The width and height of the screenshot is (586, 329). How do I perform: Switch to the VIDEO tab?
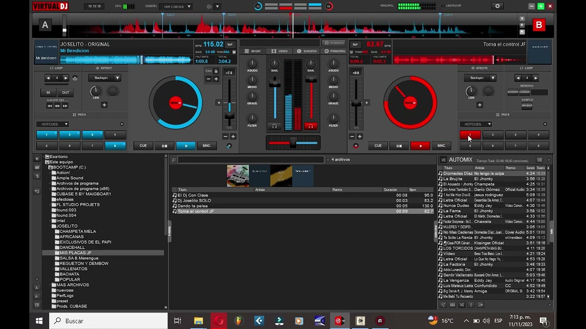click(x=280, y=51)
